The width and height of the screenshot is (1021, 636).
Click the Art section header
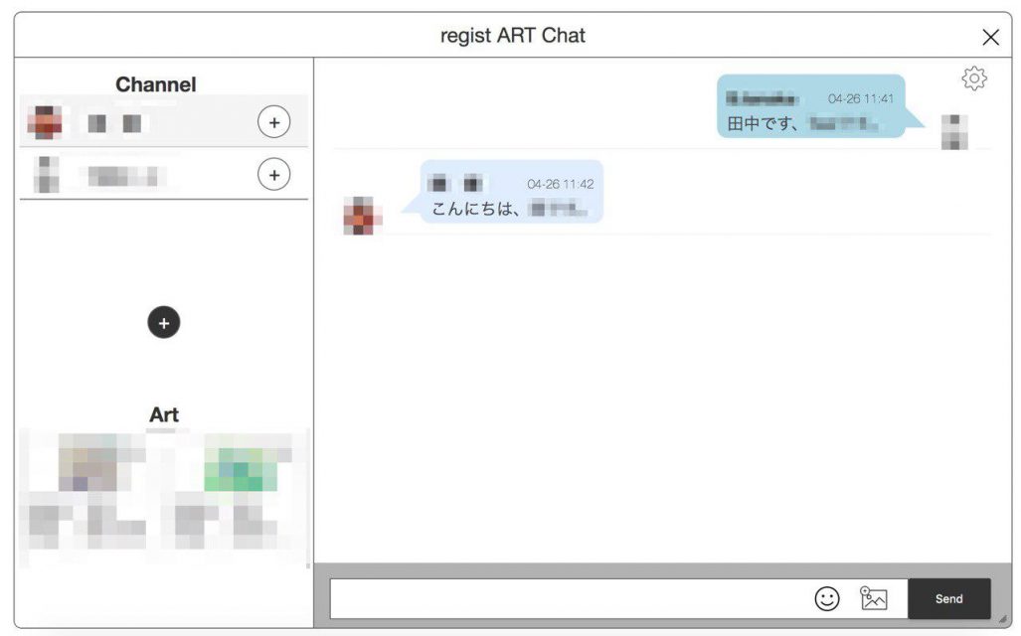point(164,414)
